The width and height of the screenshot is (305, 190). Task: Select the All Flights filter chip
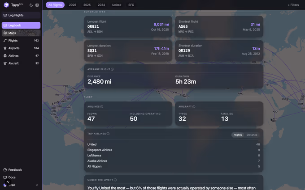click(55, 5)
